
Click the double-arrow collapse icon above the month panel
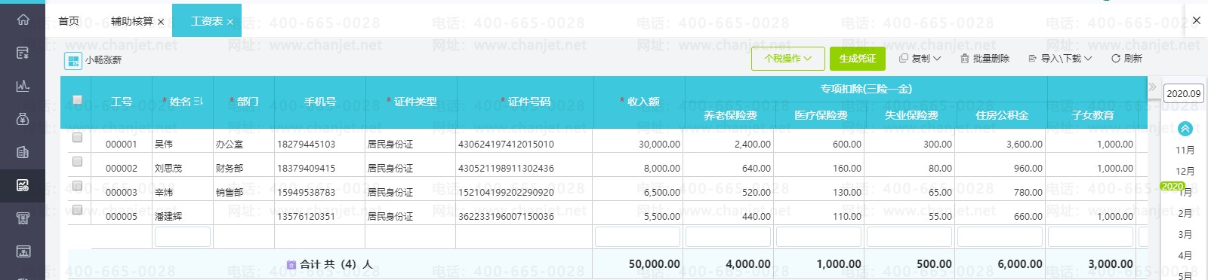click(1153, 87)
